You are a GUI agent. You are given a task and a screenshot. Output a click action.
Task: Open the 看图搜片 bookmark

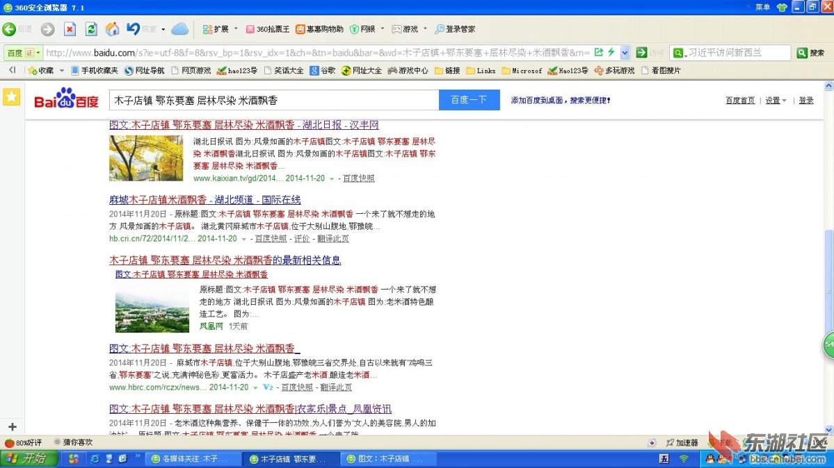(x=661, y=70)
